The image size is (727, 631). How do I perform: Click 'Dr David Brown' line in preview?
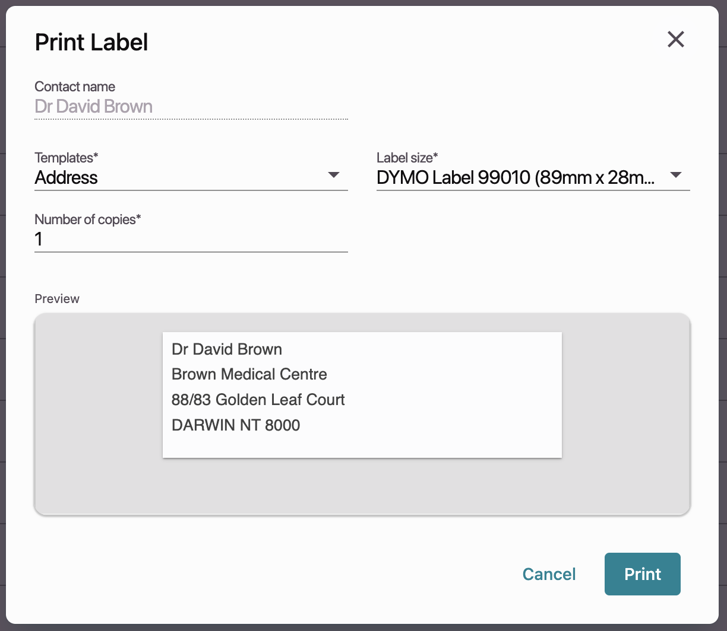point(226,349)
